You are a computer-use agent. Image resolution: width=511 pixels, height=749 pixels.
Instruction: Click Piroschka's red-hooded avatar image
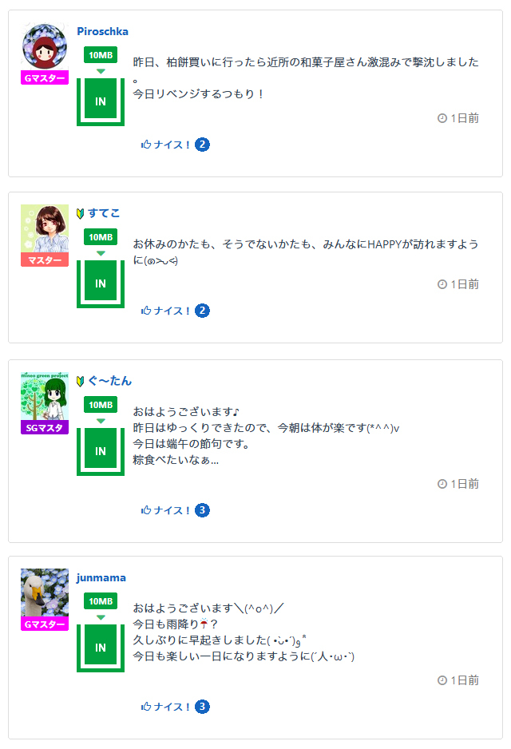[44, 46]
